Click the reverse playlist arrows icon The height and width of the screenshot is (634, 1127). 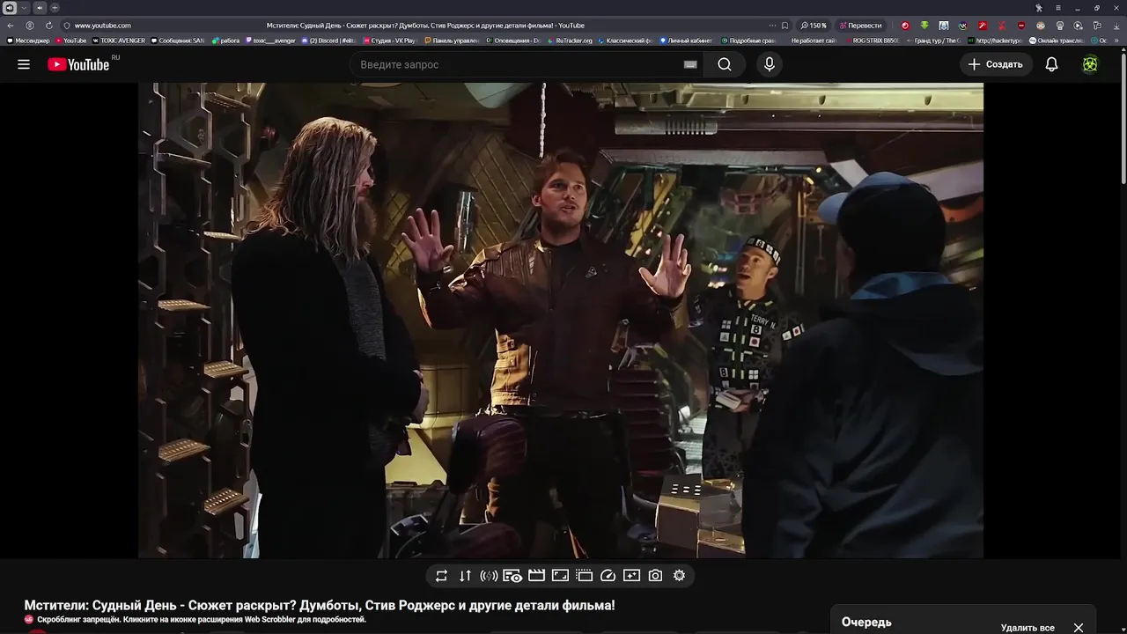coord(465,576)
